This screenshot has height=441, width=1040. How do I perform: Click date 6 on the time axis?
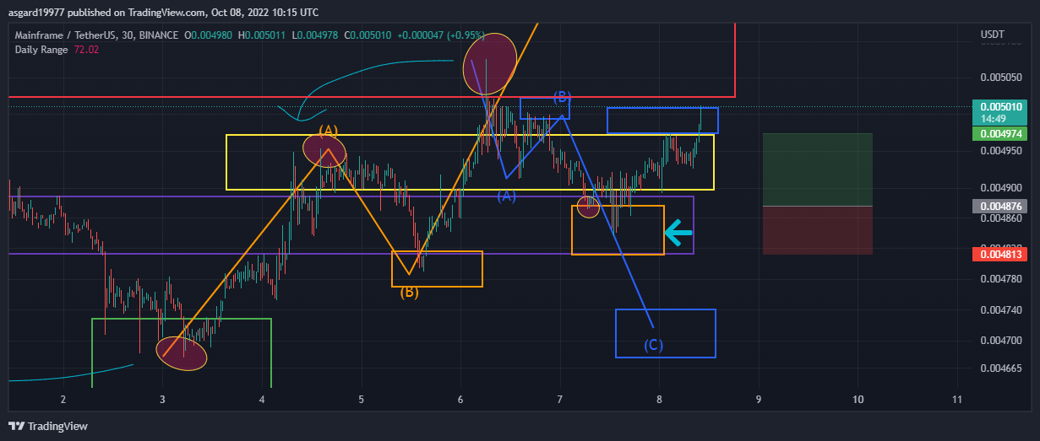[x=460, y=399]
